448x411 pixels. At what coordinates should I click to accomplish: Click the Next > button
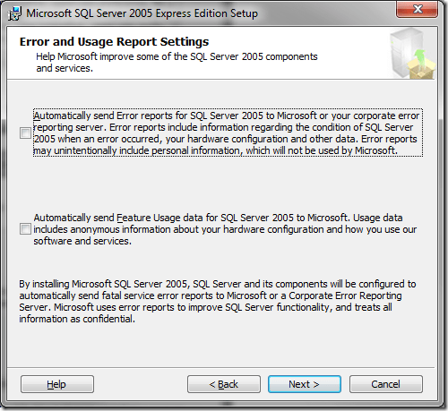point(305,384)
